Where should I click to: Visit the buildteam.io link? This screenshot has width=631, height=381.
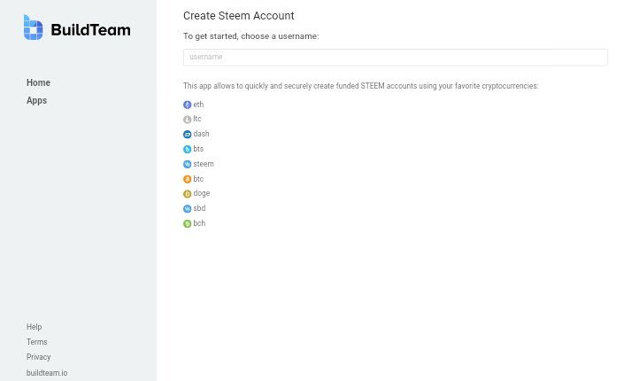(x=47, y=373)
